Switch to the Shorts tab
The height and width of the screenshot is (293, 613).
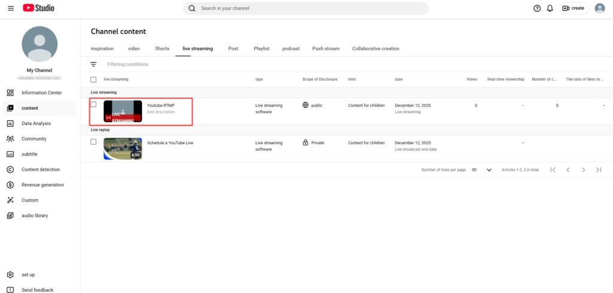(162, 48)
